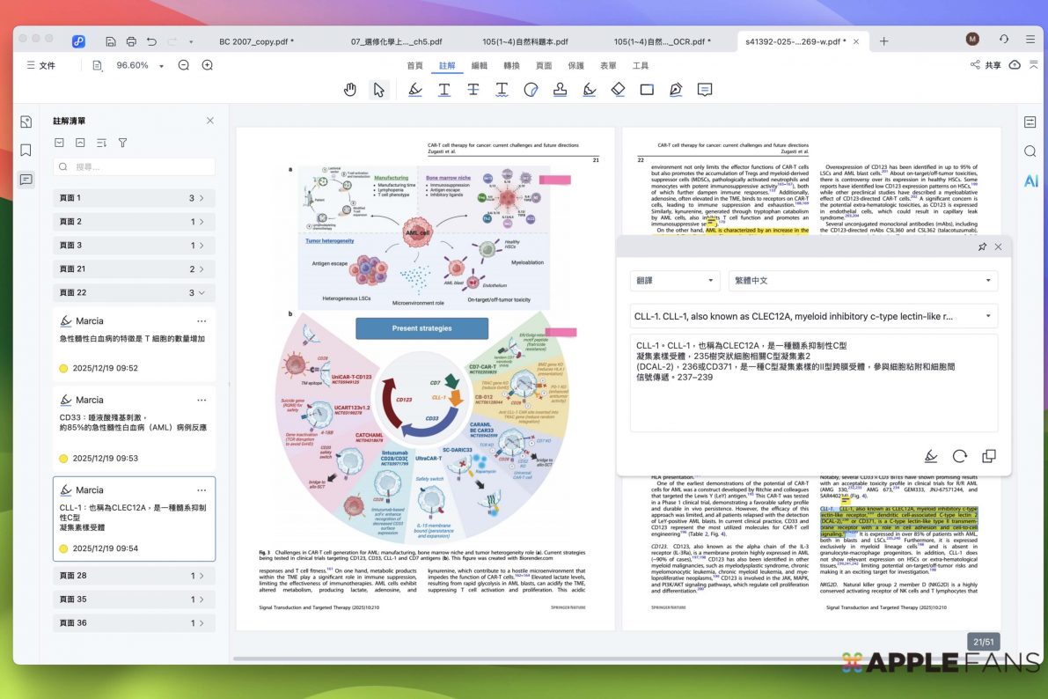The height and width of the screenshot is (699, 1048).
Task: Activate the Strikethrough text tool
Action: pos(473,89)
